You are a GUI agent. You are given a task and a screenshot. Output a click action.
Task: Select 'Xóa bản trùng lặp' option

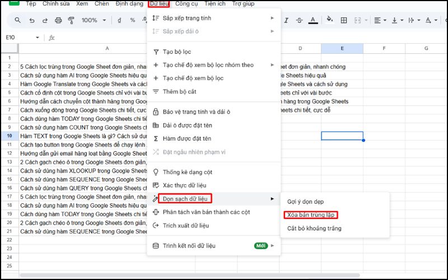click(311, 215)
